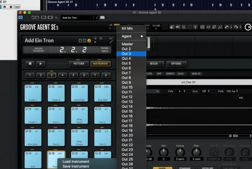Viewport: 252px width, 169px height.
Task: Click the pd_Clap 09 sample name field
Action: coord(199,82)
